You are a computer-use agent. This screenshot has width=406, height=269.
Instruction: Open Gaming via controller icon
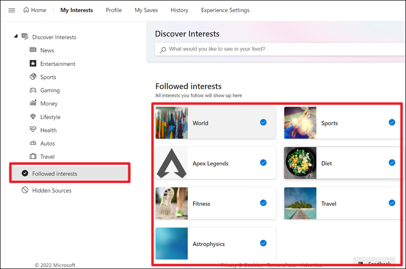(x=33, y=90)
